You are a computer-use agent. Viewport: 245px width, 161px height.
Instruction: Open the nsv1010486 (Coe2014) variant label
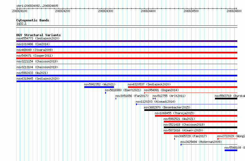(33, 44)
